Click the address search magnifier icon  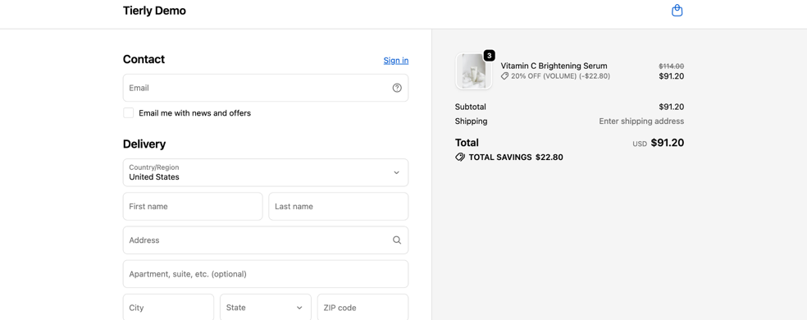click(x=397, y=240)
